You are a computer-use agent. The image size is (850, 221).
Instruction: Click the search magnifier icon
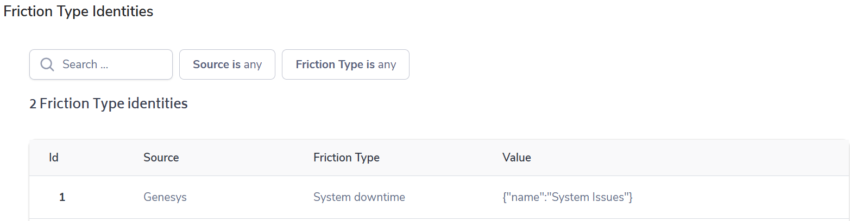(x=47, y=64)
